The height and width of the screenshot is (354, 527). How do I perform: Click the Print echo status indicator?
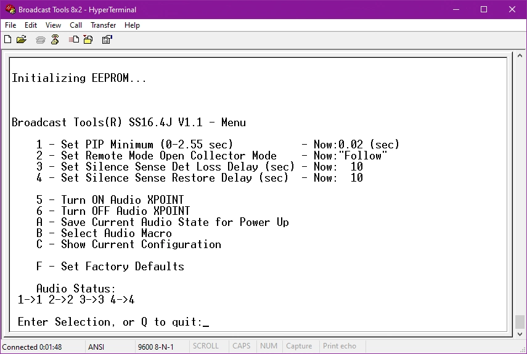click(340, 346)
